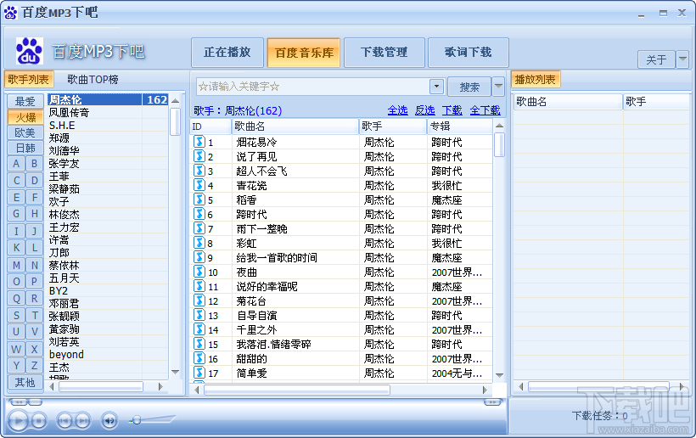696x438 pixels.
Task: Click the Baidu paw logo
Action: point(30,51)
